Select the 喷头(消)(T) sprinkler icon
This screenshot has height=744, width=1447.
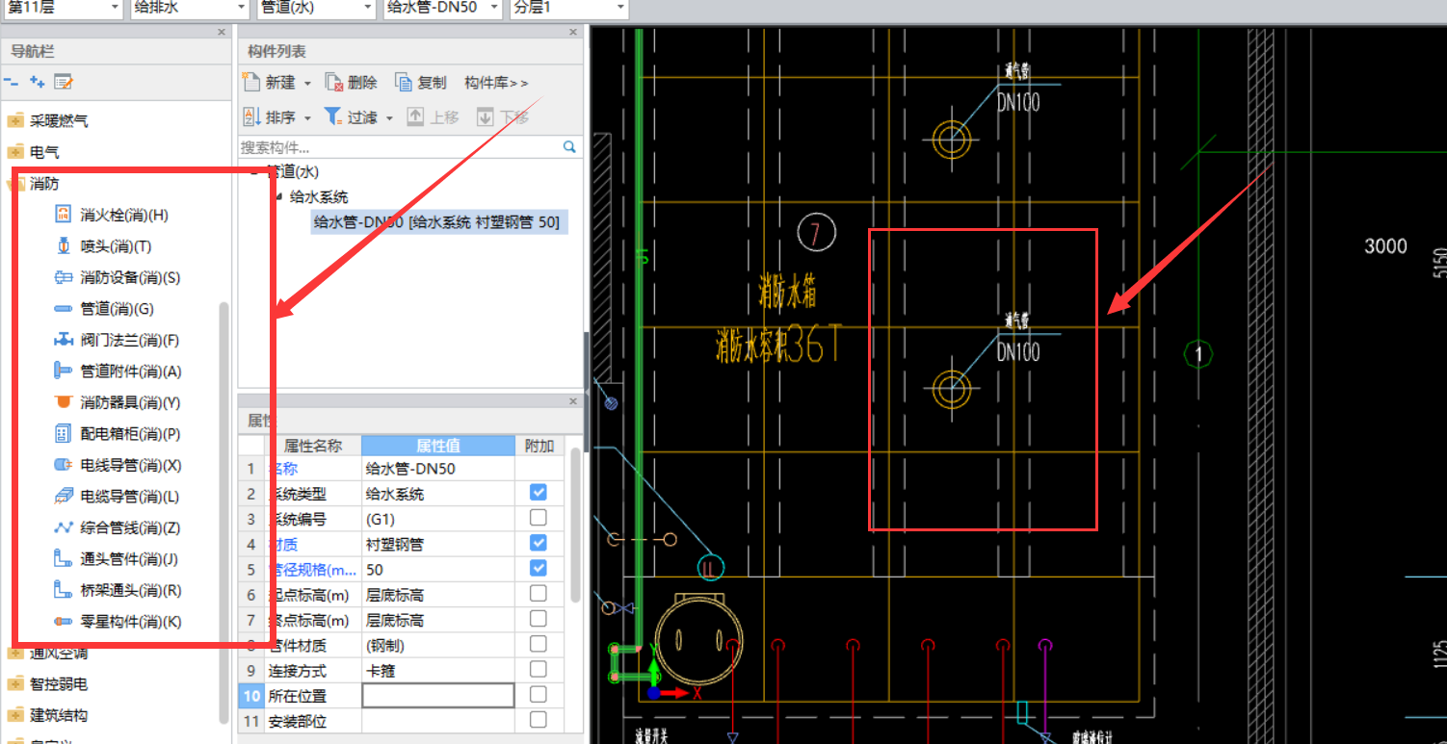(x=64, y=246)
